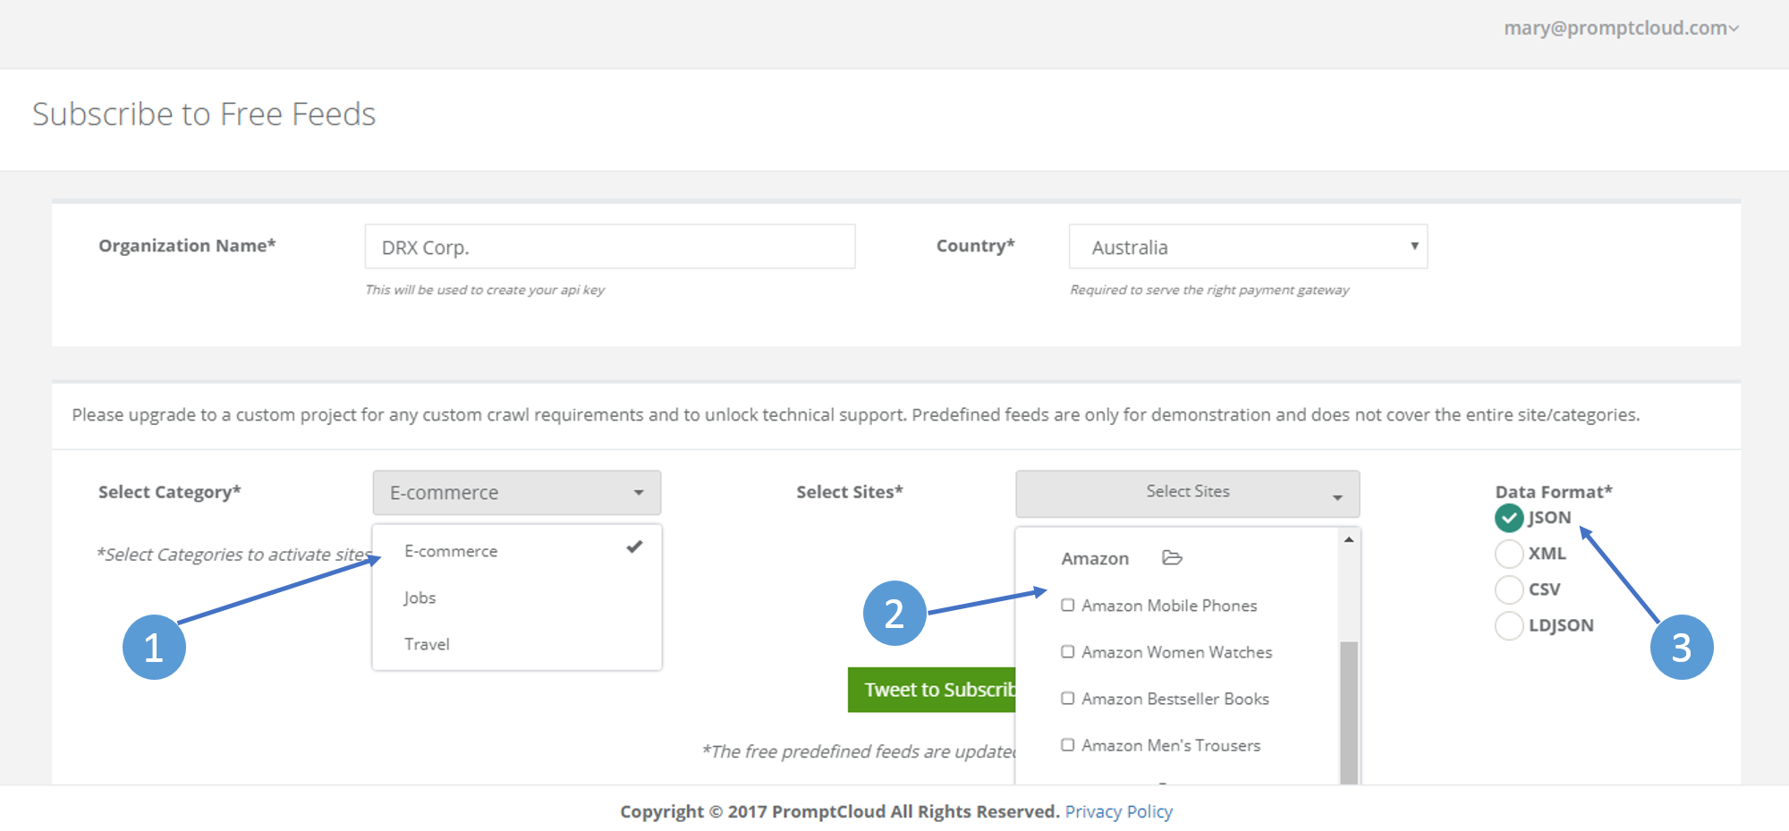Click the Select Sites* label
The height and width of the screenshot is (831, 1789).
click(850, 492)
